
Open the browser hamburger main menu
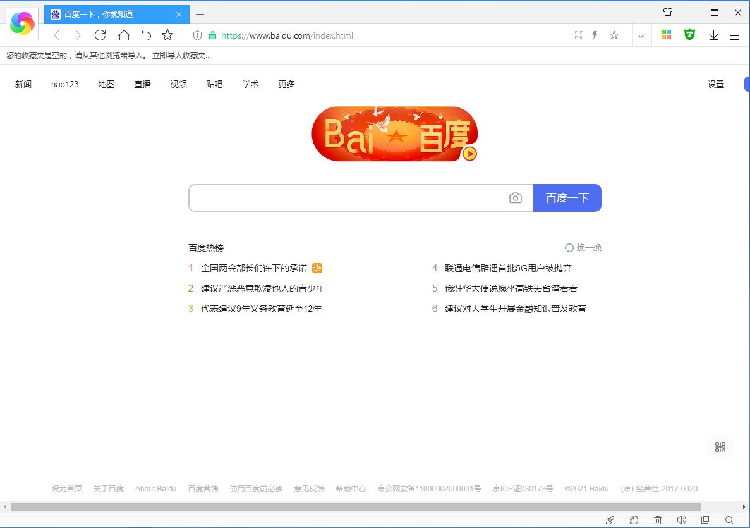734,35
